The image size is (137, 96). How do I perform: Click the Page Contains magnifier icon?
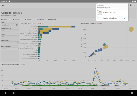(x=18, y=43)
